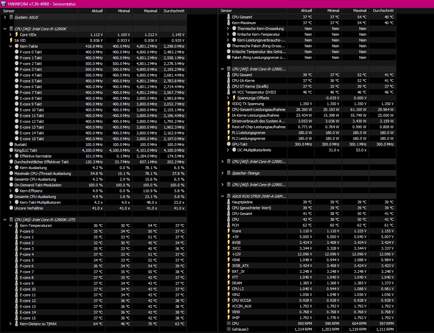This screenshot has width=434, height=333.
Task: Click the DRAM voltage icon
Action: coord(229,283)
